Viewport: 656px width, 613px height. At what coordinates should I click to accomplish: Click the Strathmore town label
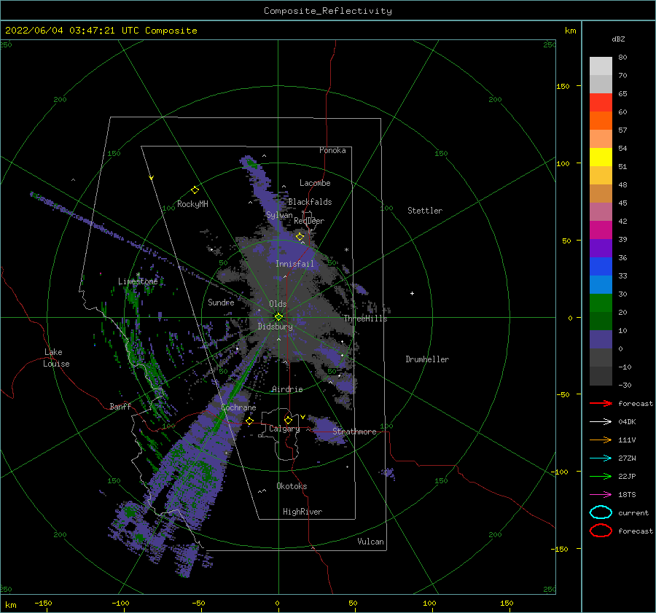pos(354,432)
